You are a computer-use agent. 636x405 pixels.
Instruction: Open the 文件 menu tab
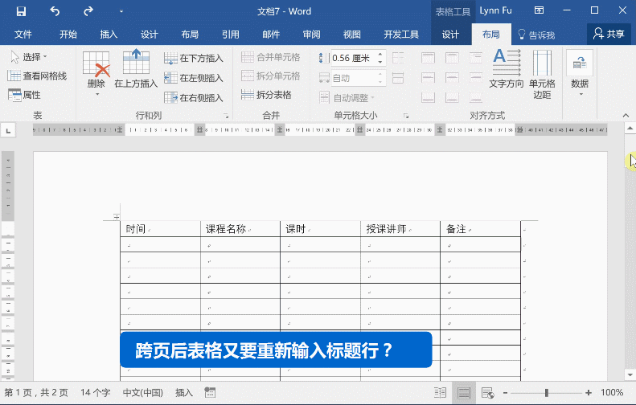pos(23,35)
